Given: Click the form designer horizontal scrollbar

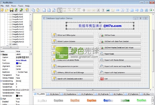Looking at the screenshot, I should 93,90.
